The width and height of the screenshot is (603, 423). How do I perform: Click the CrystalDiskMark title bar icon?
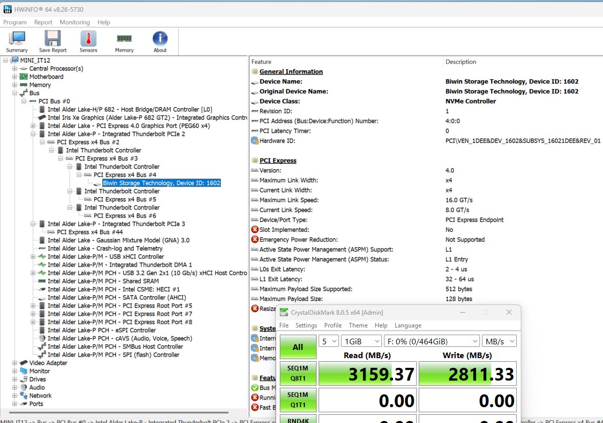pyautogui.click(x=284, y=312)
